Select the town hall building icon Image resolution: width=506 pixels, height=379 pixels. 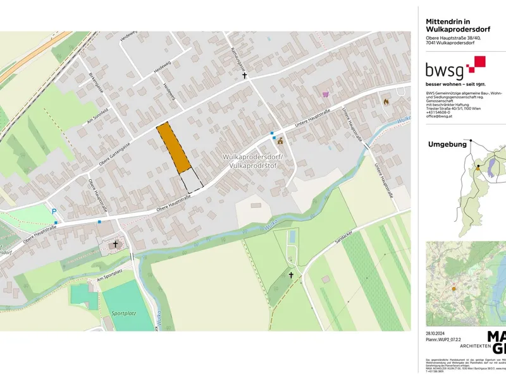(x=280, y=141)
